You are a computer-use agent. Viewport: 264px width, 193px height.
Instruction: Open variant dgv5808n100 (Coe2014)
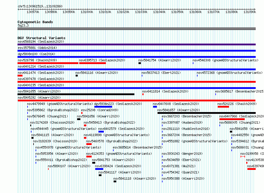click(x=36, y=54)
